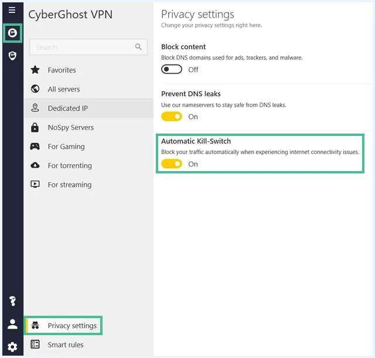This screenshot has width=375, height=358.
Task: Show All servers
Action: pos(88,89)
